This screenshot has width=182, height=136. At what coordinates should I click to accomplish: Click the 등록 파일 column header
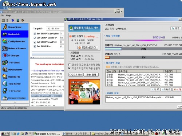pos(140,71)
